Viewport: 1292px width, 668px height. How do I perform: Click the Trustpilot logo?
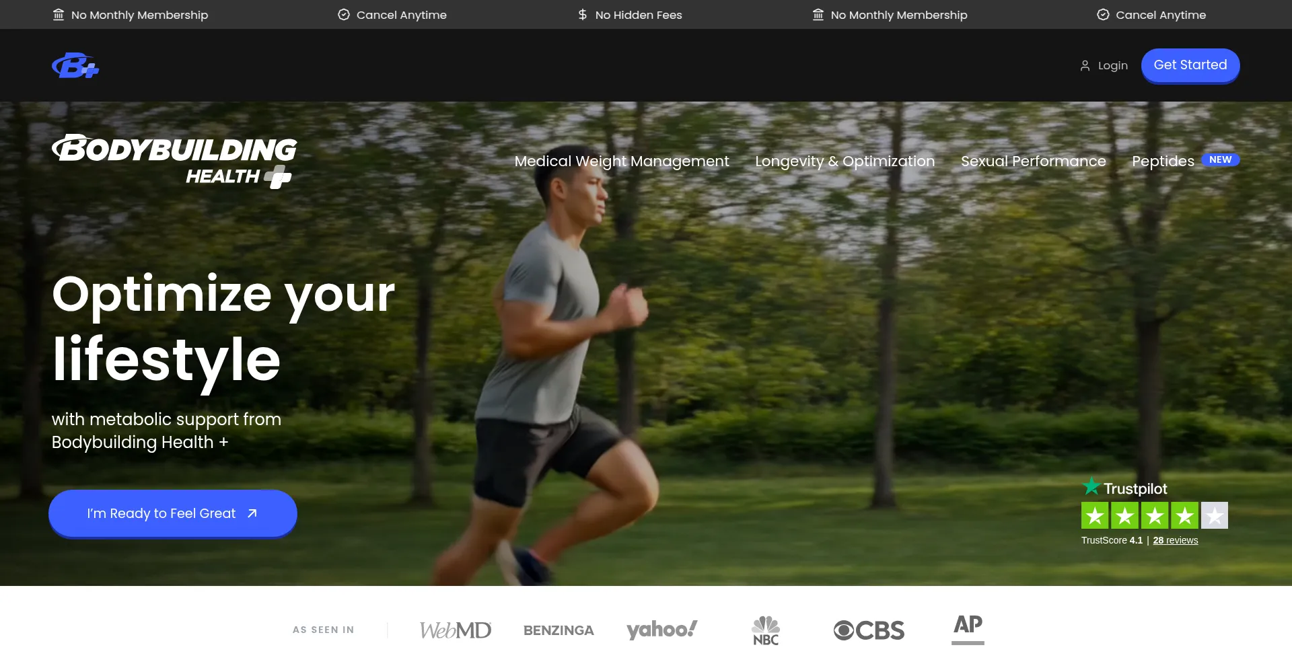coord(1124,488)
